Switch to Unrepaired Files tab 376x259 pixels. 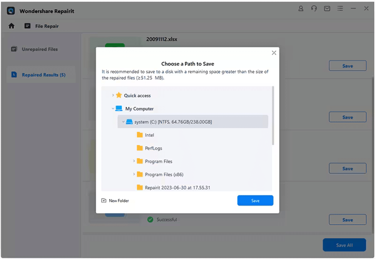(x=41, y=49)
